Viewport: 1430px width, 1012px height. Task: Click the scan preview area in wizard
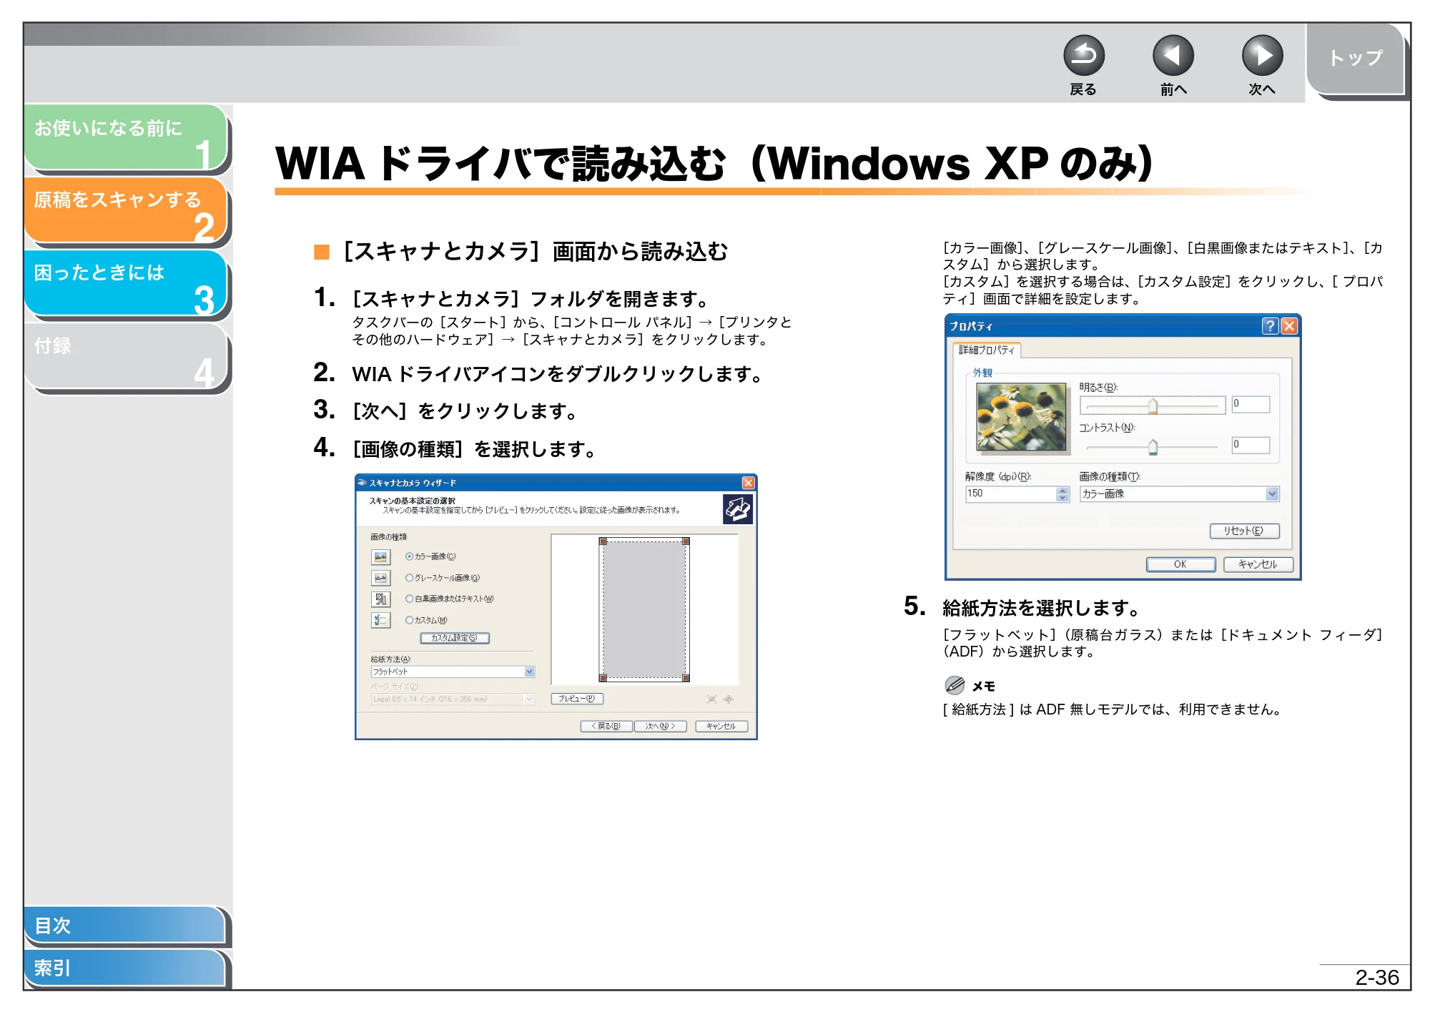click(644, 609)
